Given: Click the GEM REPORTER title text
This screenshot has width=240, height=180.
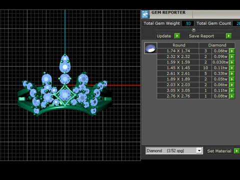Looking at the screenshot, I should pos(168,12).
